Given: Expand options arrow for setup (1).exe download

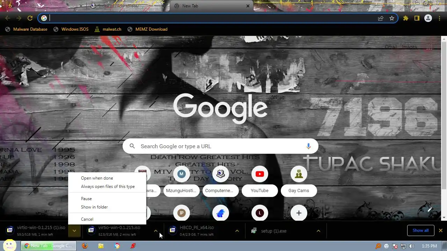Looking at the screenshot, I should [x=318, y=230].
